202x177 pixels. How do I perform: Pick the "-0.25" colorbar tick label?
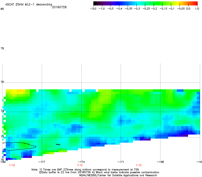click(146, 9)
